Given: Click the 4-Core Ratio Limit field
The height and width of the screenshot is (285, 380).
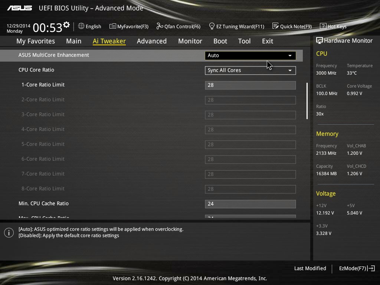Looking at the screenshot, I should pos(250,130).
